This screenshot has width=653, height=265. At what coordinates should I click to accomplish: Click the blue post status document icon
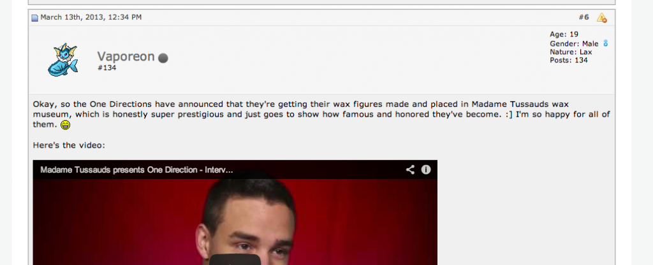(35, 18)
